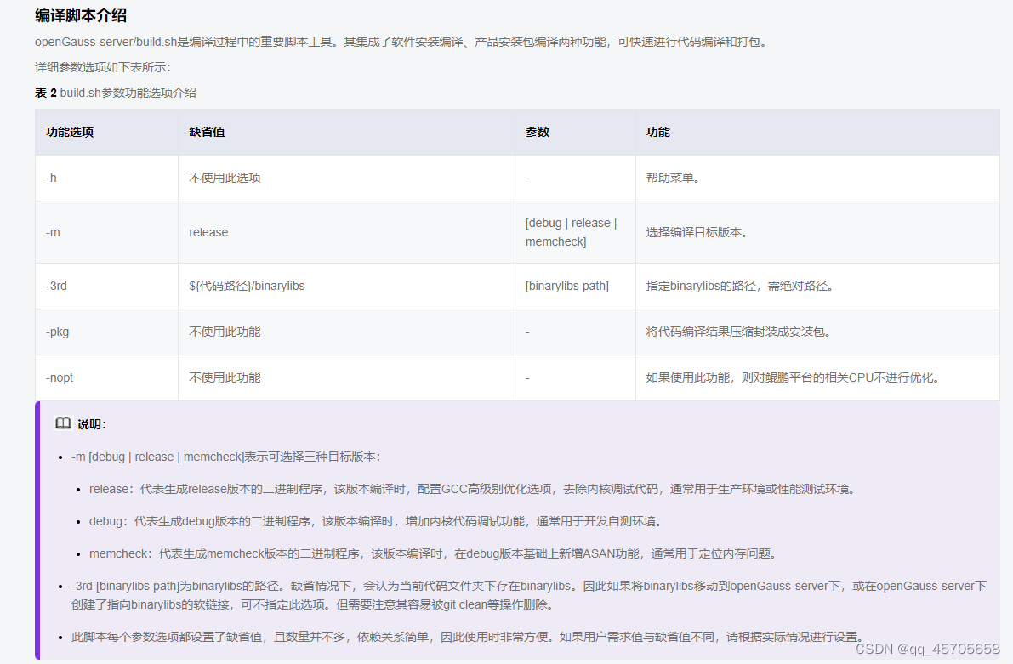Click the 鲲鹏平台 CPU optimization description cell
This screenshot has height=664, width=1013.
[x=817, y=377]
